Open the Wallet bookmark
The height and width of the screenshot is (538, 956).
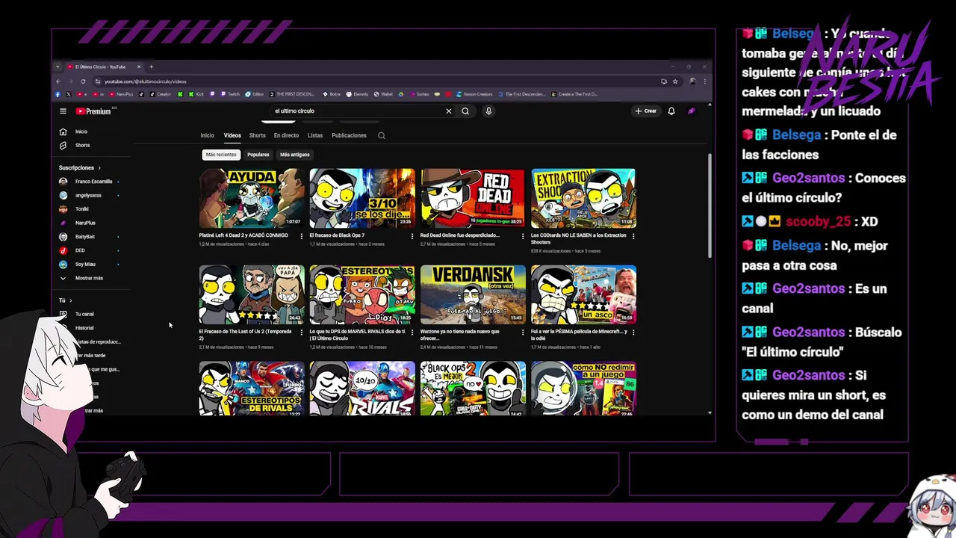[383, 94]
